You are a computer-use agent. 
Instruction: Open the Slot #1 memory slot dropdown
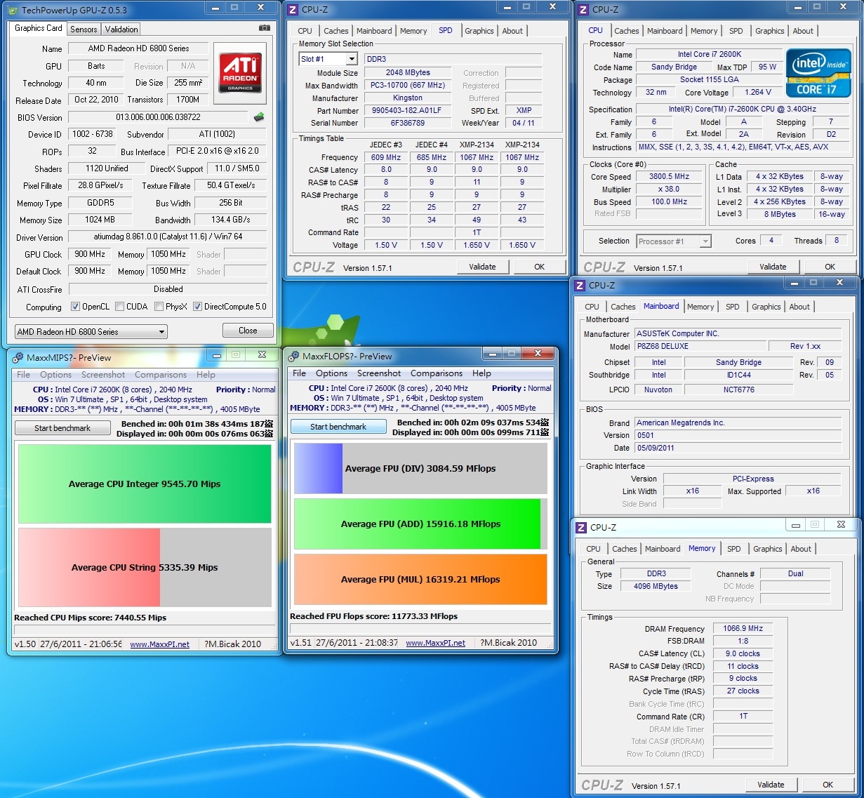pos(328,59)
